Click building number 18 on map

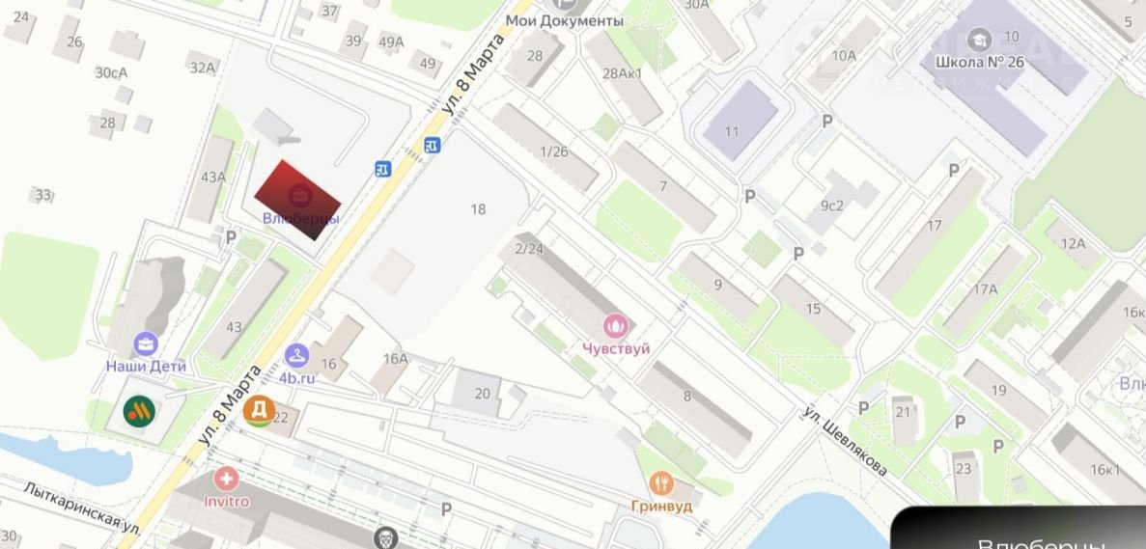[x=478, y=209]
